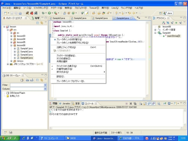The image size is (188, 141).
Task: Click the New Java Class green icon
Action: [73, 13]
